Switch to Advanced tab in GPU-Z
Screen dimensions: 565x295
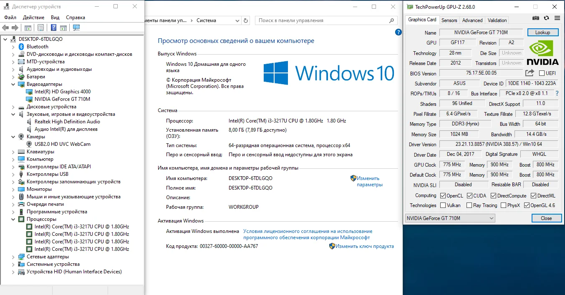pyautogui.click(x=472, y=20)
